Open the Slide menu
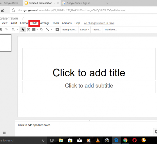This screenshot has height=144, width=157. coord(34,23)
